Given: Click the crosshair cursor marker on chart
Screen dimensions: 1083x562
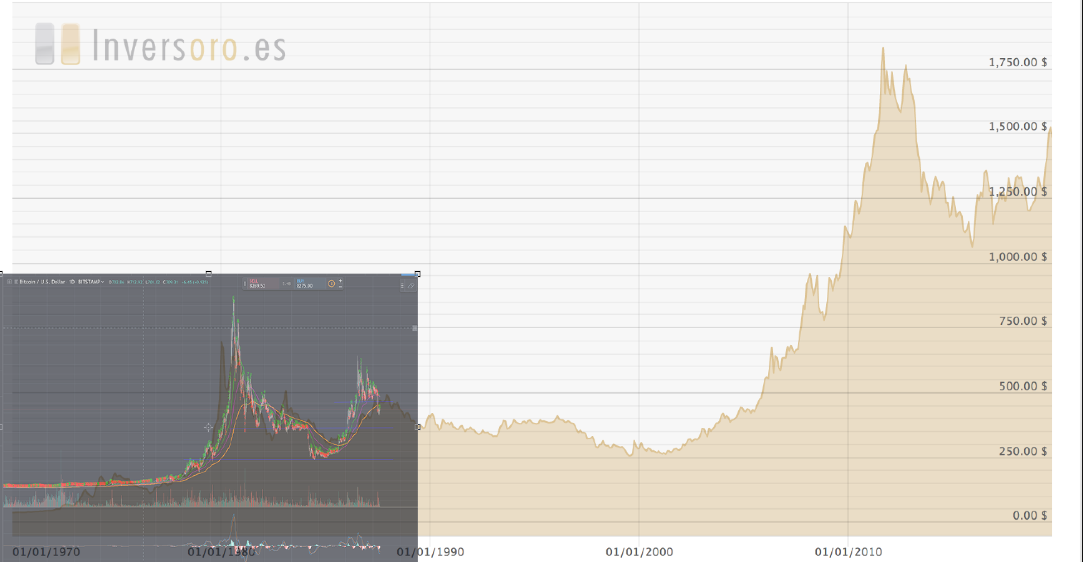Looking at the screenshot, I should click(x=208, y=427).
